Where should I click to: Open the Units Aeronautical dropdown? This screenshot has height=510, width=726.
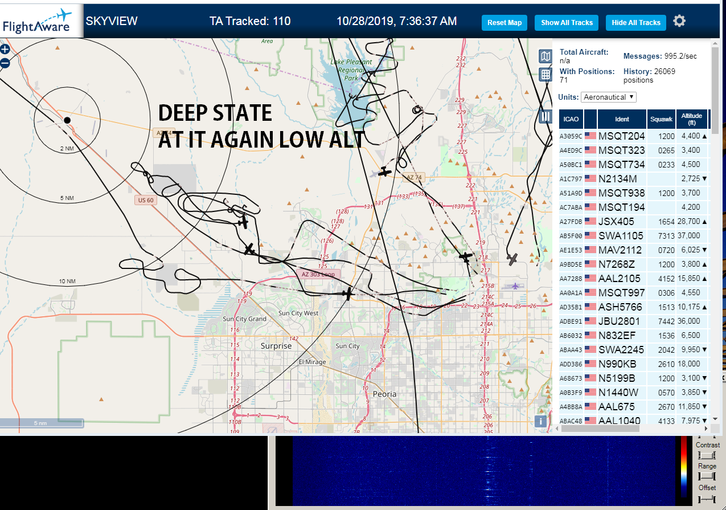609,97
